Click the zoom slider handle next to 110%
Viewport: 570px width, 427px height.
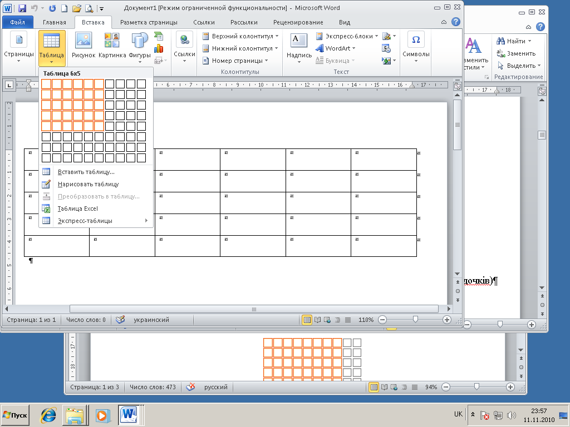pos(415,320)
